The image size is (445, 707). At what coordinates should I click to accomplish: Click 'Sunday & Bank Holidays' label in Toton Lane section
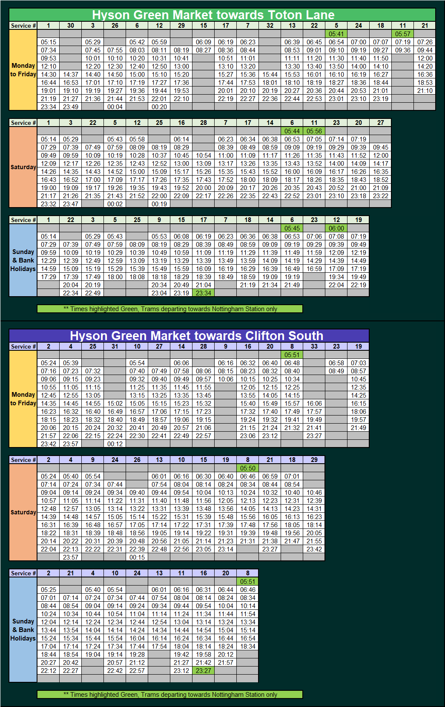(x=23, y=260)
